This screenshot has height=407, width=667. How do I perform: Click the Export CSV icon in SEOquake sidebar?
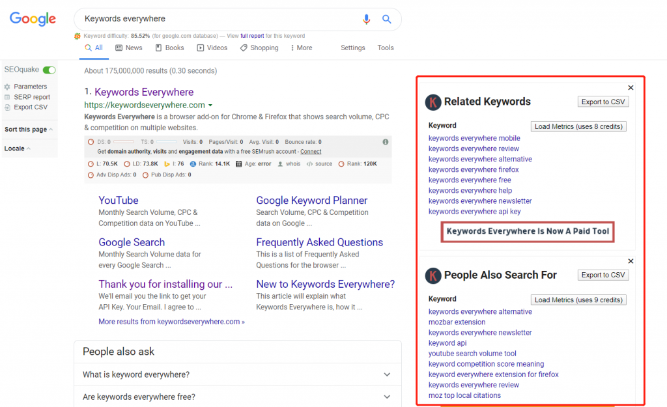coord(7,107)
